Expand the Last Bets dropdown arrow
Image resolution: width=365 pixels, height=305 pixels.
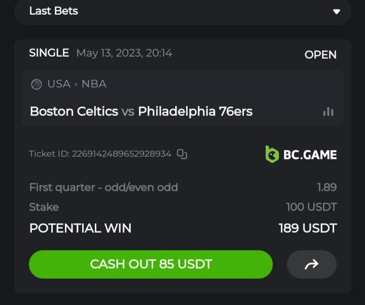pos(337,12)
